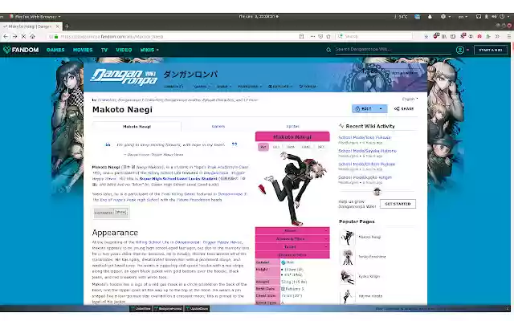
Task: Open Video in the Fandom nav
Action: (124, 50)
